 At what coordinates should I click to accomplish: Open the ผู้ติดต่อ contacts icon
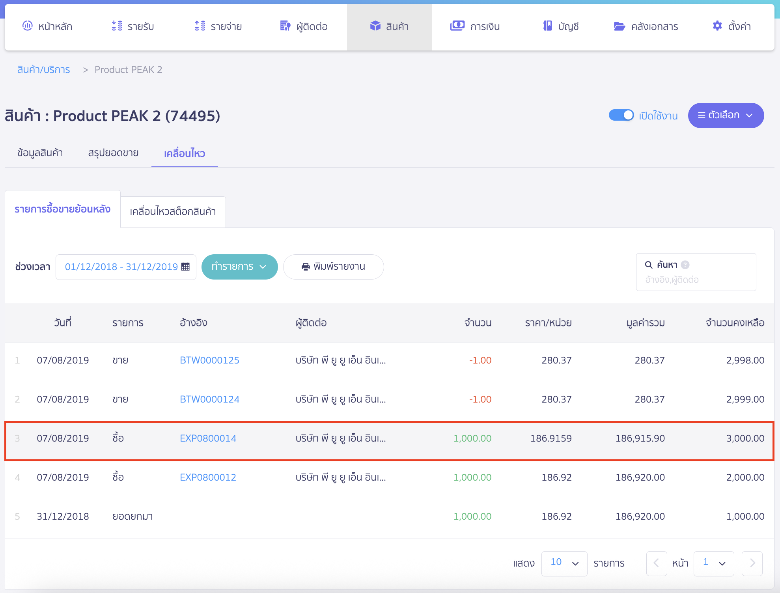coord(285,26)
